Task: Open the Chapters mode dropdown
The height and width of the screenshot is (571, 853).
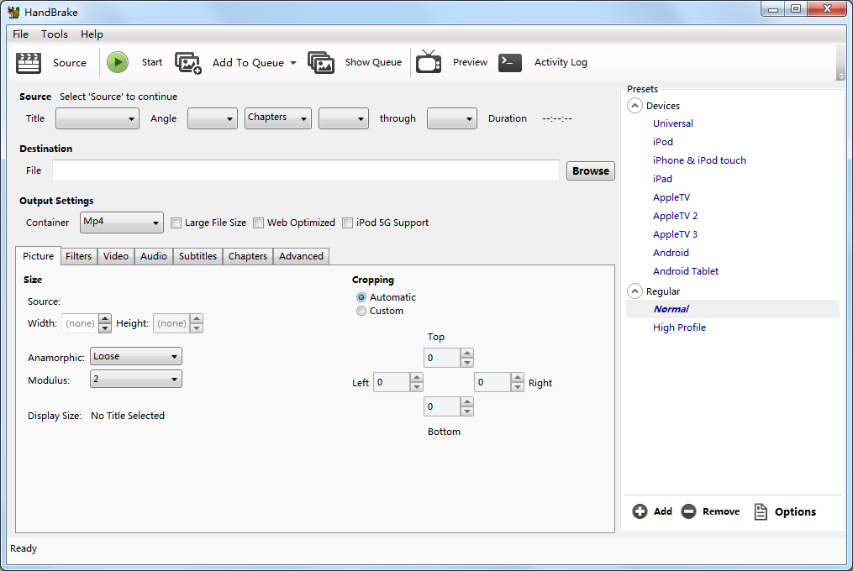Action: coord(278,118)
